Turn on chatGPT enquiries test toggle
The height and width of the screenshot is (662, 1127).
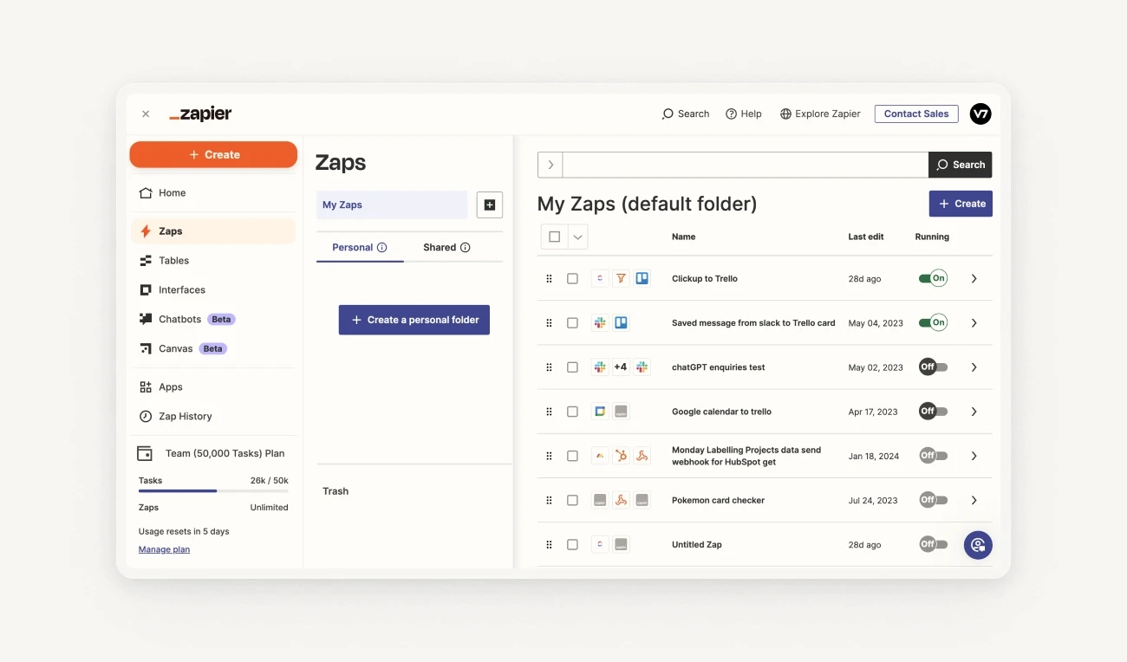tap(933, 367)
